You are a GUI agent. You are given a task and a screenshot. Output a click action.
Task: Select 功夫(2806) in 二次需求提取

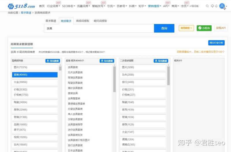(143, 75)
